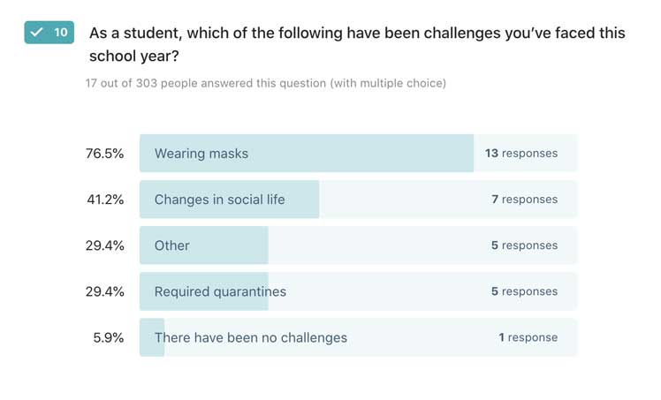Image resolution: width=661 pixels, height=400 pixels.
Task: Click the 17 out of 303 people subtitle
Action: (x=265, y=83)
